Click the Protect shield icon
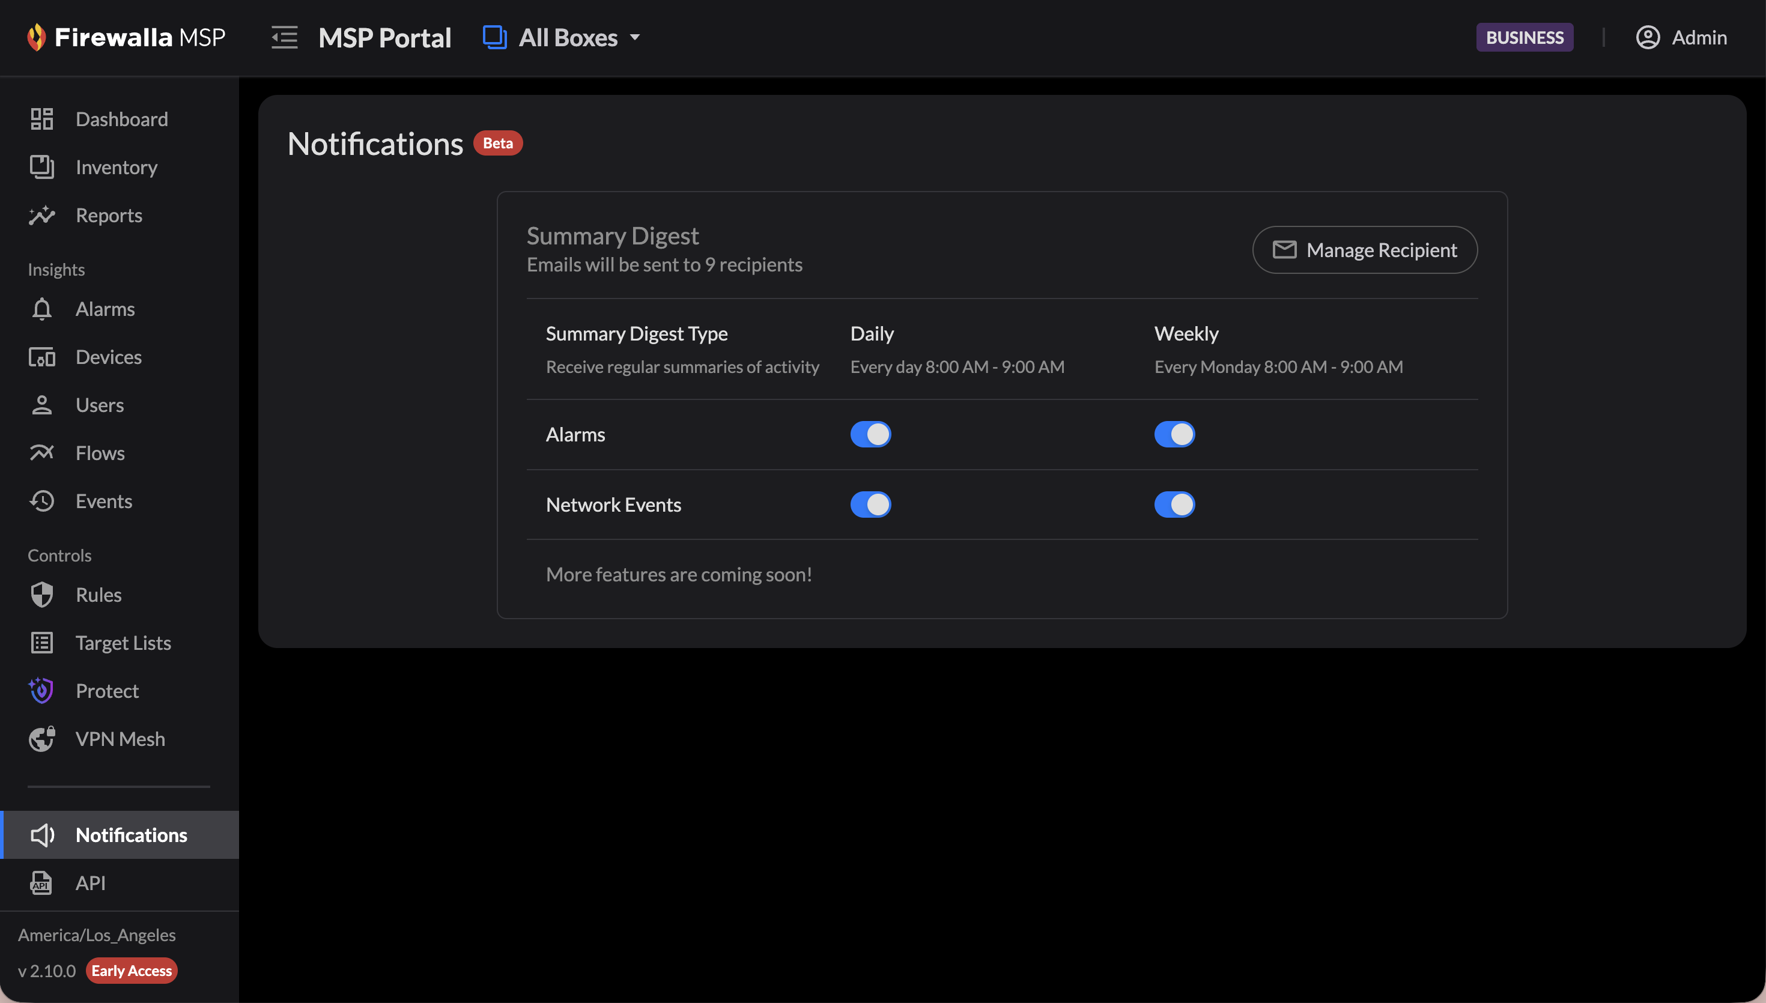The width and height of the screenshot is (1766, 1003). pyautogui.click(x=41, y=691)
